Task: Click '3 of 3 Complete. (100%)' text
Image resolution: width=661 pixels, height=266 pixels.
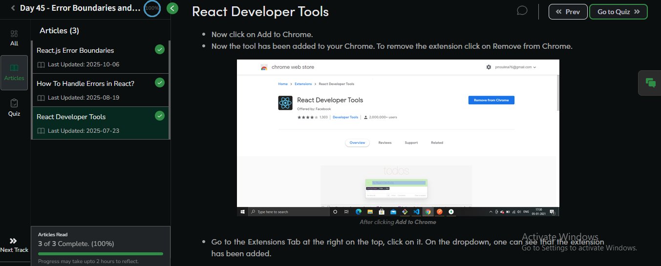Action: (76, 244)
